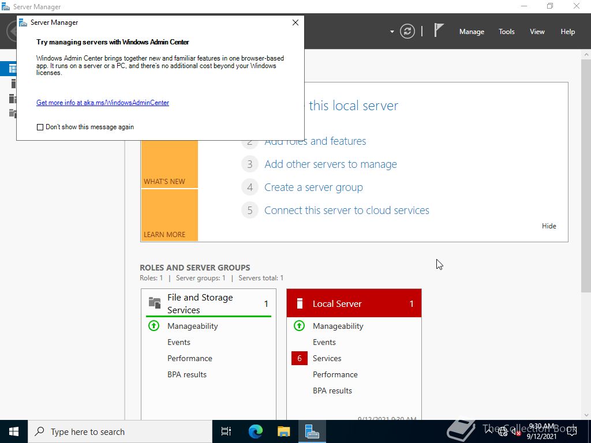Open the aka.ms/WindowsAdminCenter link
The width and height of the screenshot is (591, 443).
click(x=103, y=103)
